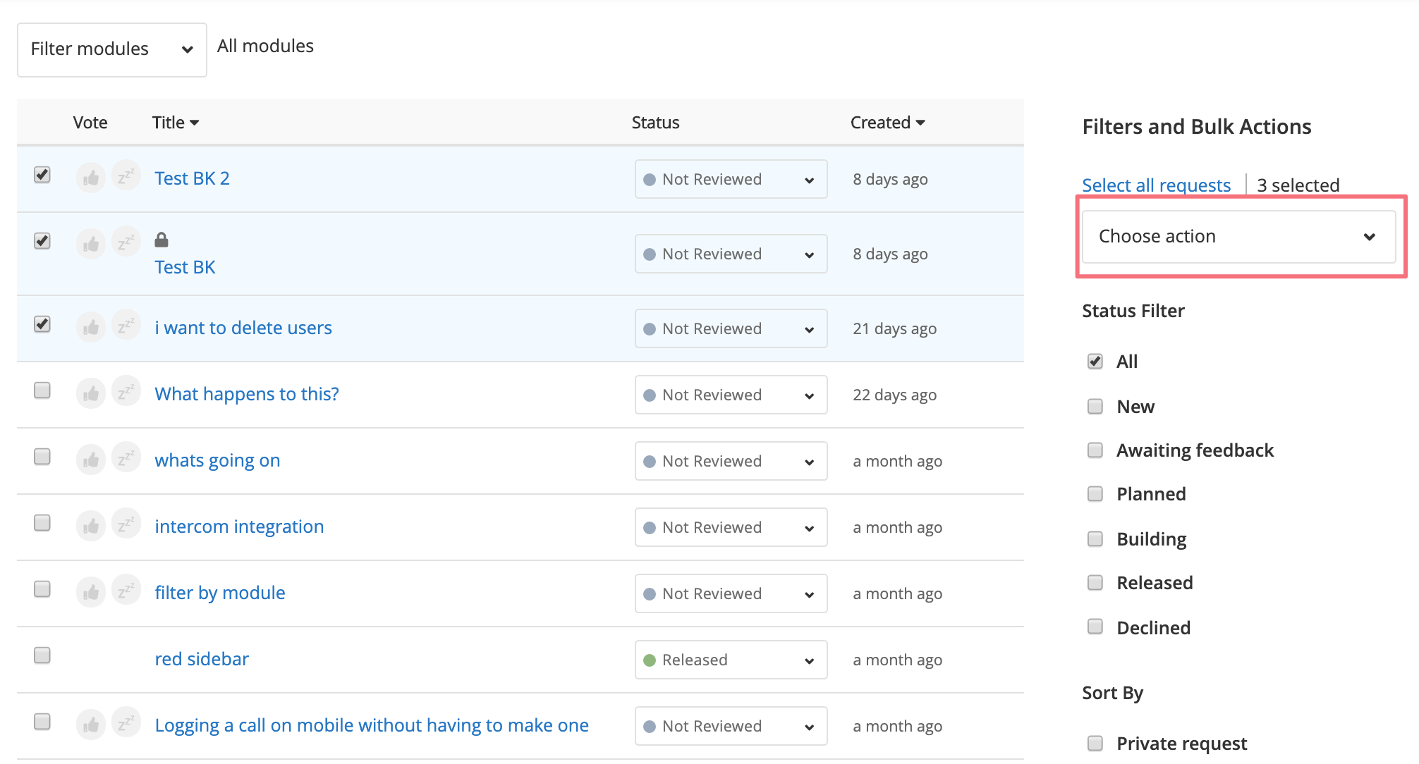Viewport: 1419px width, 764px height.
Task: Expand the 'Filter modules' dropdown
Action: tap(111, 49)
